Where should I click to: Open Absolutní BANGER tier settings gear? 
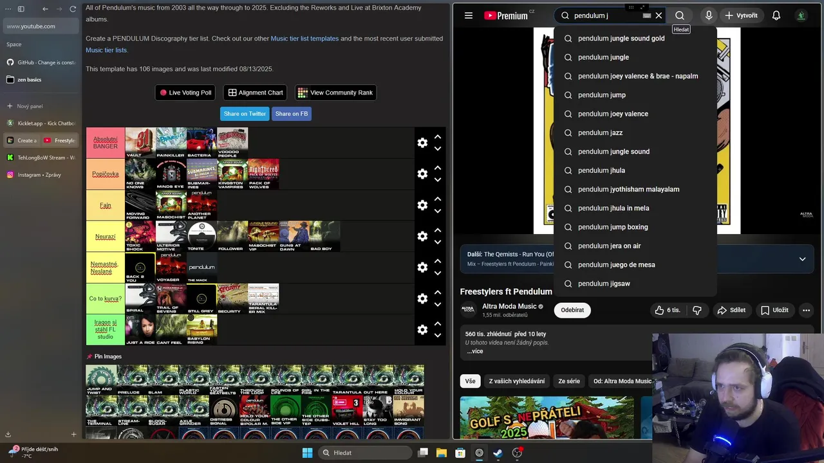click(x=422, y=143)
